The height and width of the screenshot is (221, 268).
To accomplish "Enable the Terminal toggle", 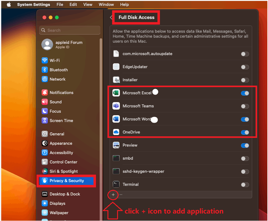I will pyautogui.click(x=245, y=185).
